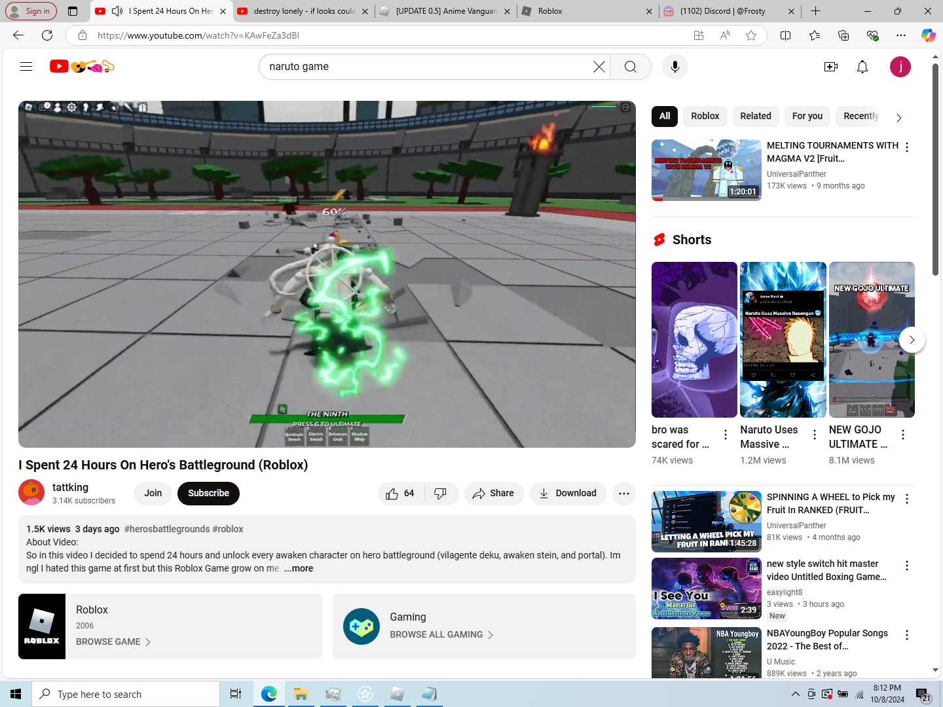Start voice search with microphone
This screenshot has width=943, height=707.
click(675, 67)
